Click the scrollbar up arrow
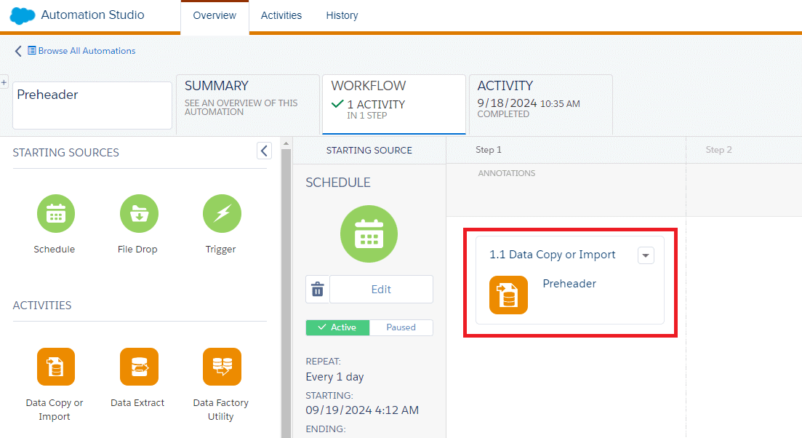The height and width of the screenshot is (438, 802). 286,143
